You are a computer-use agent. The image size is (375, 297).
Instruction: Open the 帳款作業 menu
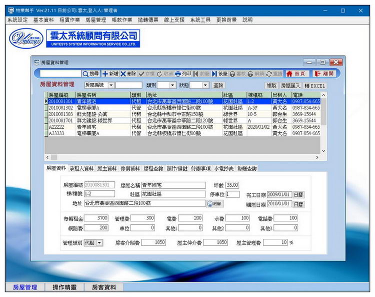coord(122,20)
